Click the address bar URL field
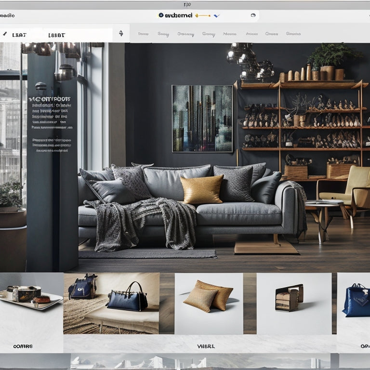The height and width of the screenshot is (370, 370). pyautogui.click(x=207, y=15)
